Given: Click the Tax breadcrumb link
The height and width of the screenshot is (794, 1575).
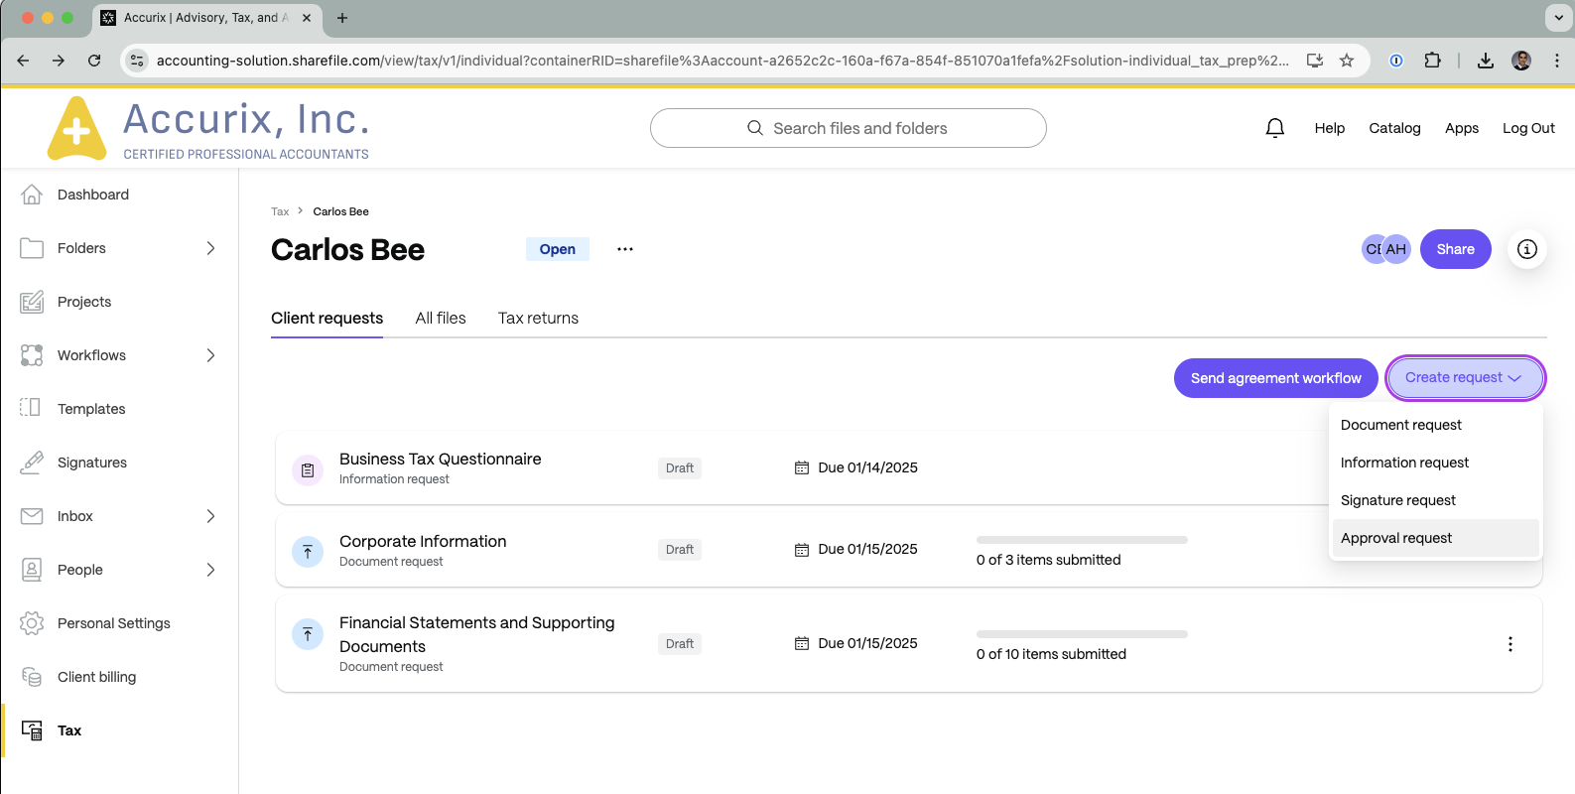Looking at the screenshot, I should 280,211.
